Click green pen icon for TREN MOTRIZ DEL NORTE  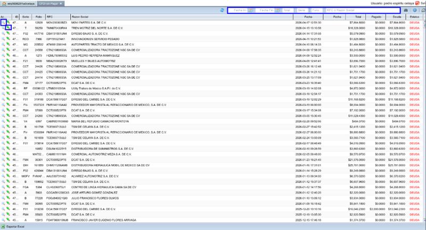8,28
